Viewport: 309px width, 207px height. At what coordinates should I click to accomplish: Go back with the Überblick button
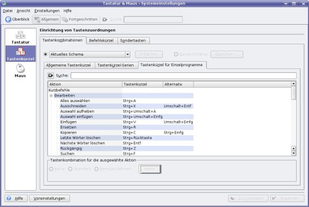[x=17, y=19]
